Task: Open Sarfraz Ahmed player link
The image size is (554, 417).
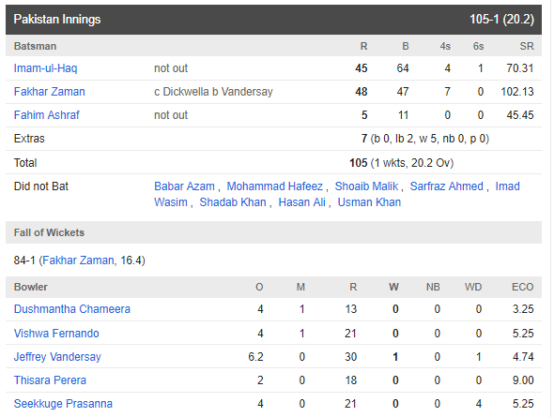Action: pyautogui.click(x=446, y=186)
